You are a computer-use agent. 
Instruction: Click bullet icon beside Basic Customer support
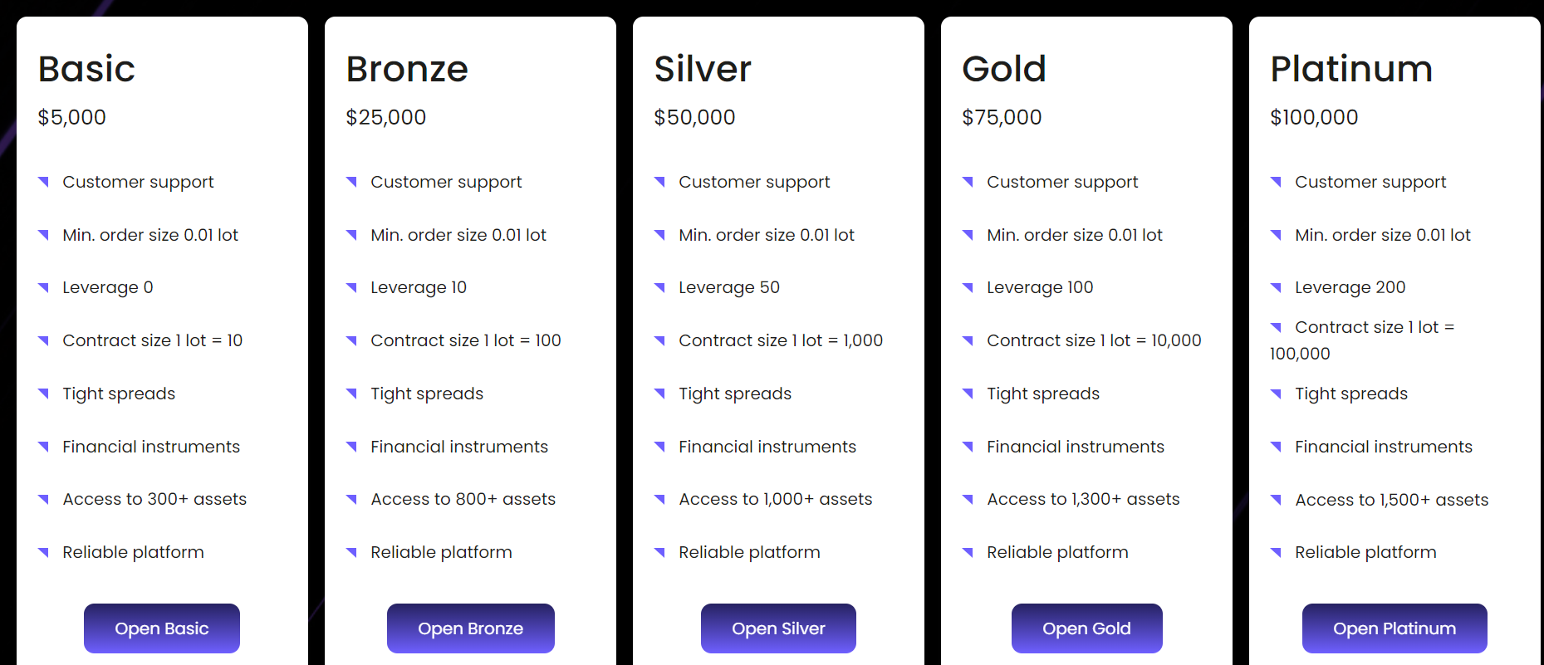tap(43, 182)
